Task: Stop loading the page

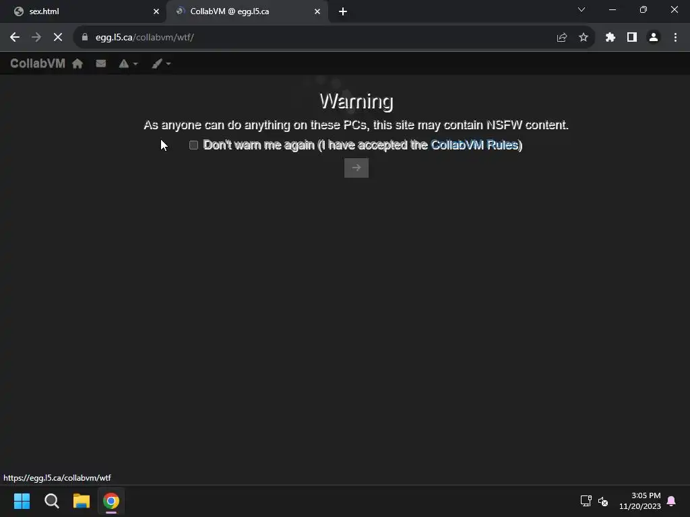Action: [58, 38]
